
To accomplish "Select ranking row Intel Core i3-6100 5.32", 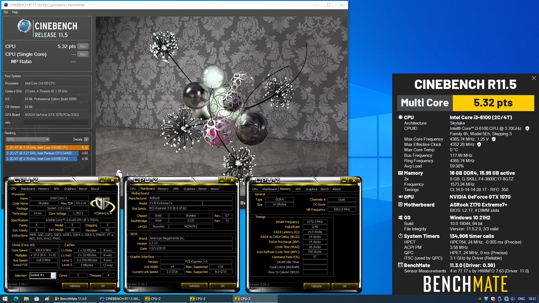I will pos(47,148).
